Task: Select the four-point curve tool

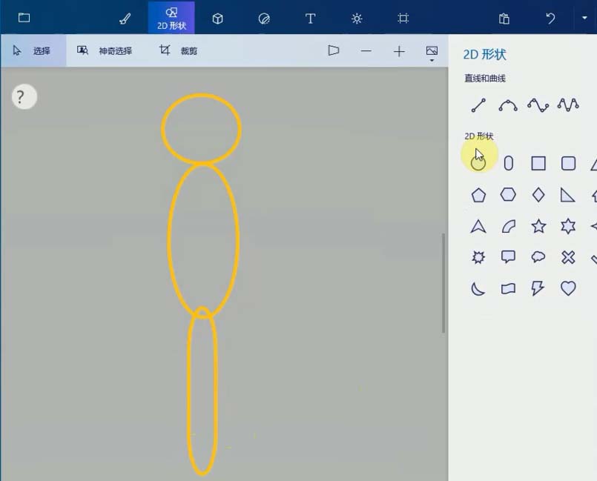Action: pos(538,105)
